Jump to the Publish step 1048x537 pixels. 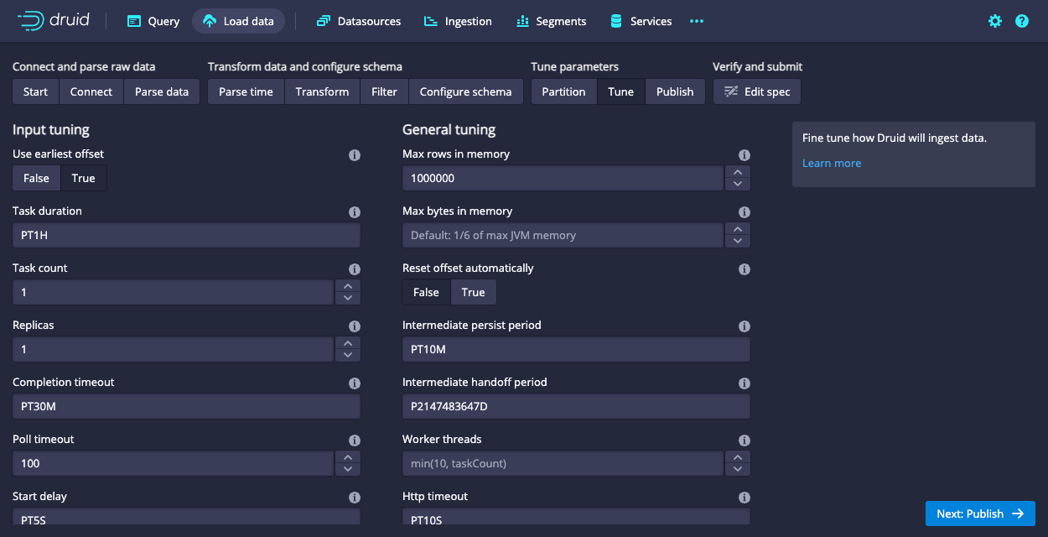click(675, 91)
